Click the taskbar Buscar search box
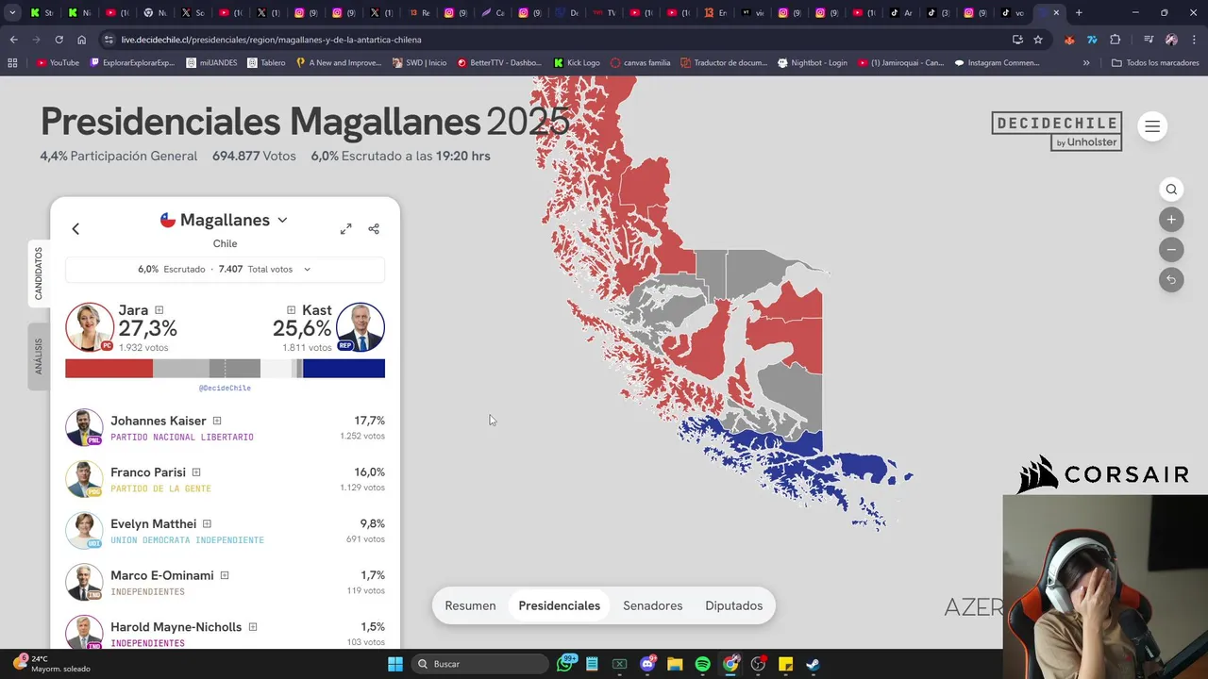1208x679 pixels. 481,664
